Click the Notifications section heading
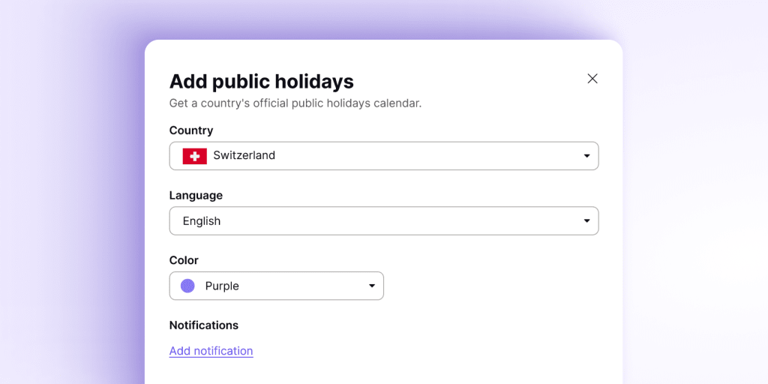 204,325
